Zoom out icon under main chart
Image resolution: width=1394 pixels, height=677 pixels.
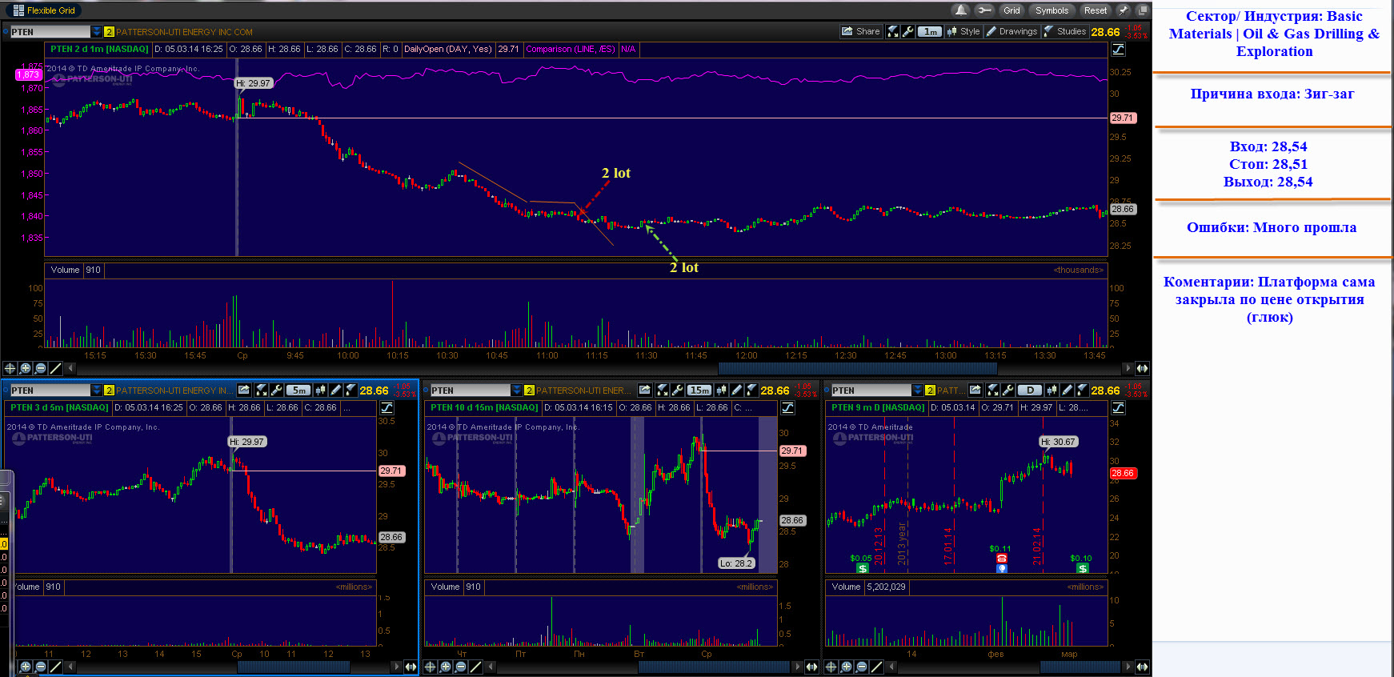tap(40, 368)
